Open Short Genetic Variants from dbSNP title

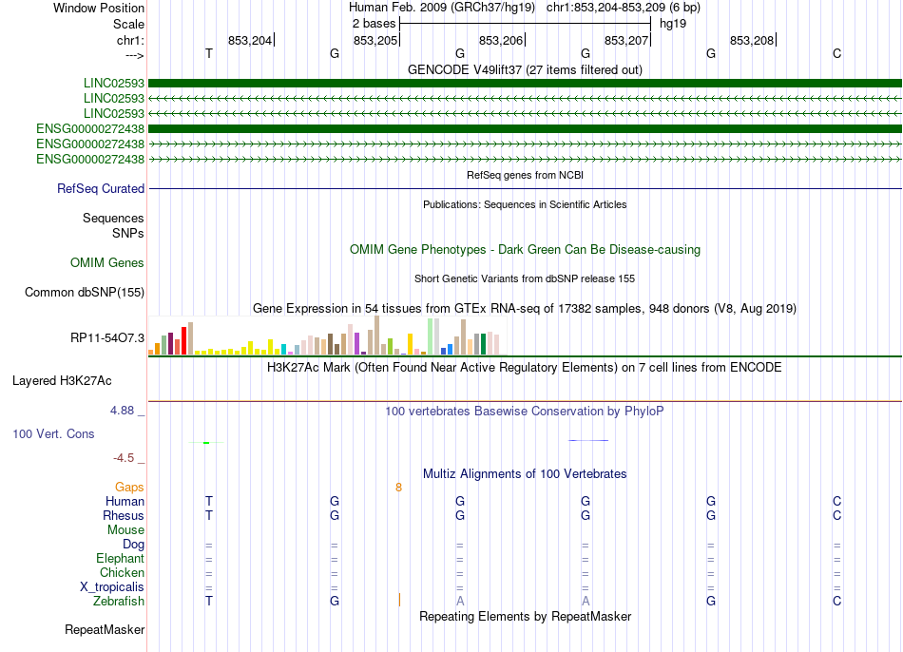525,278
